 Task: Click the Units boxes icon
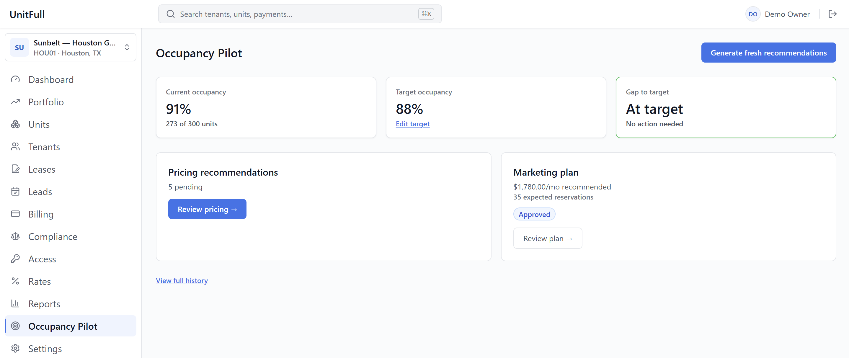pos(15,124)
